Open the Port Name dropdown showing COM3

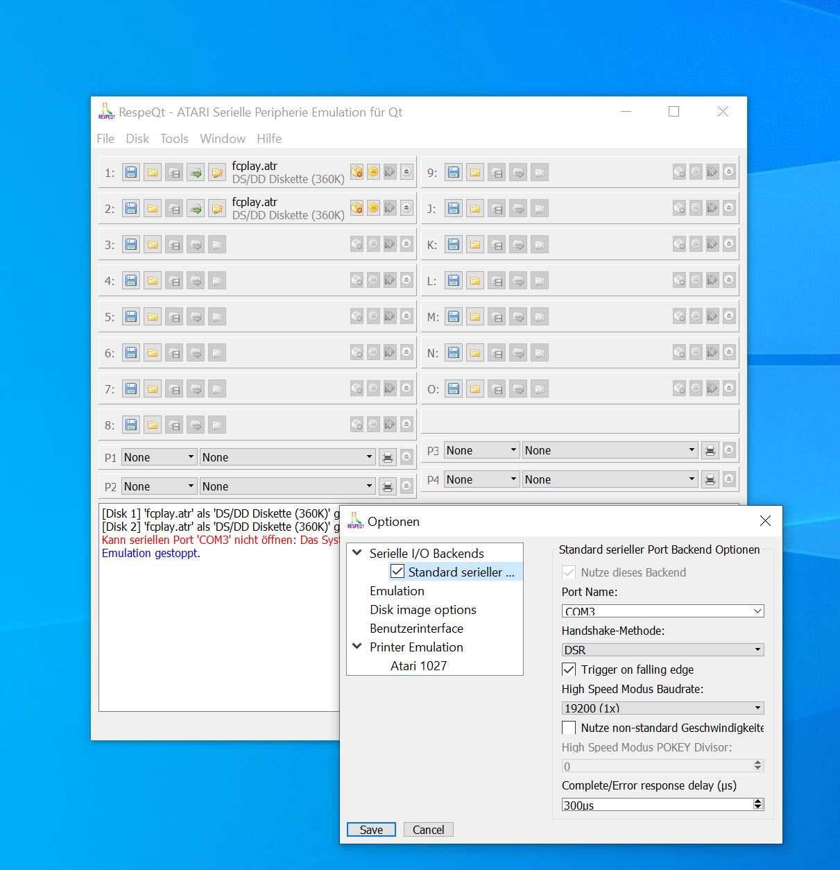point(662,611)
